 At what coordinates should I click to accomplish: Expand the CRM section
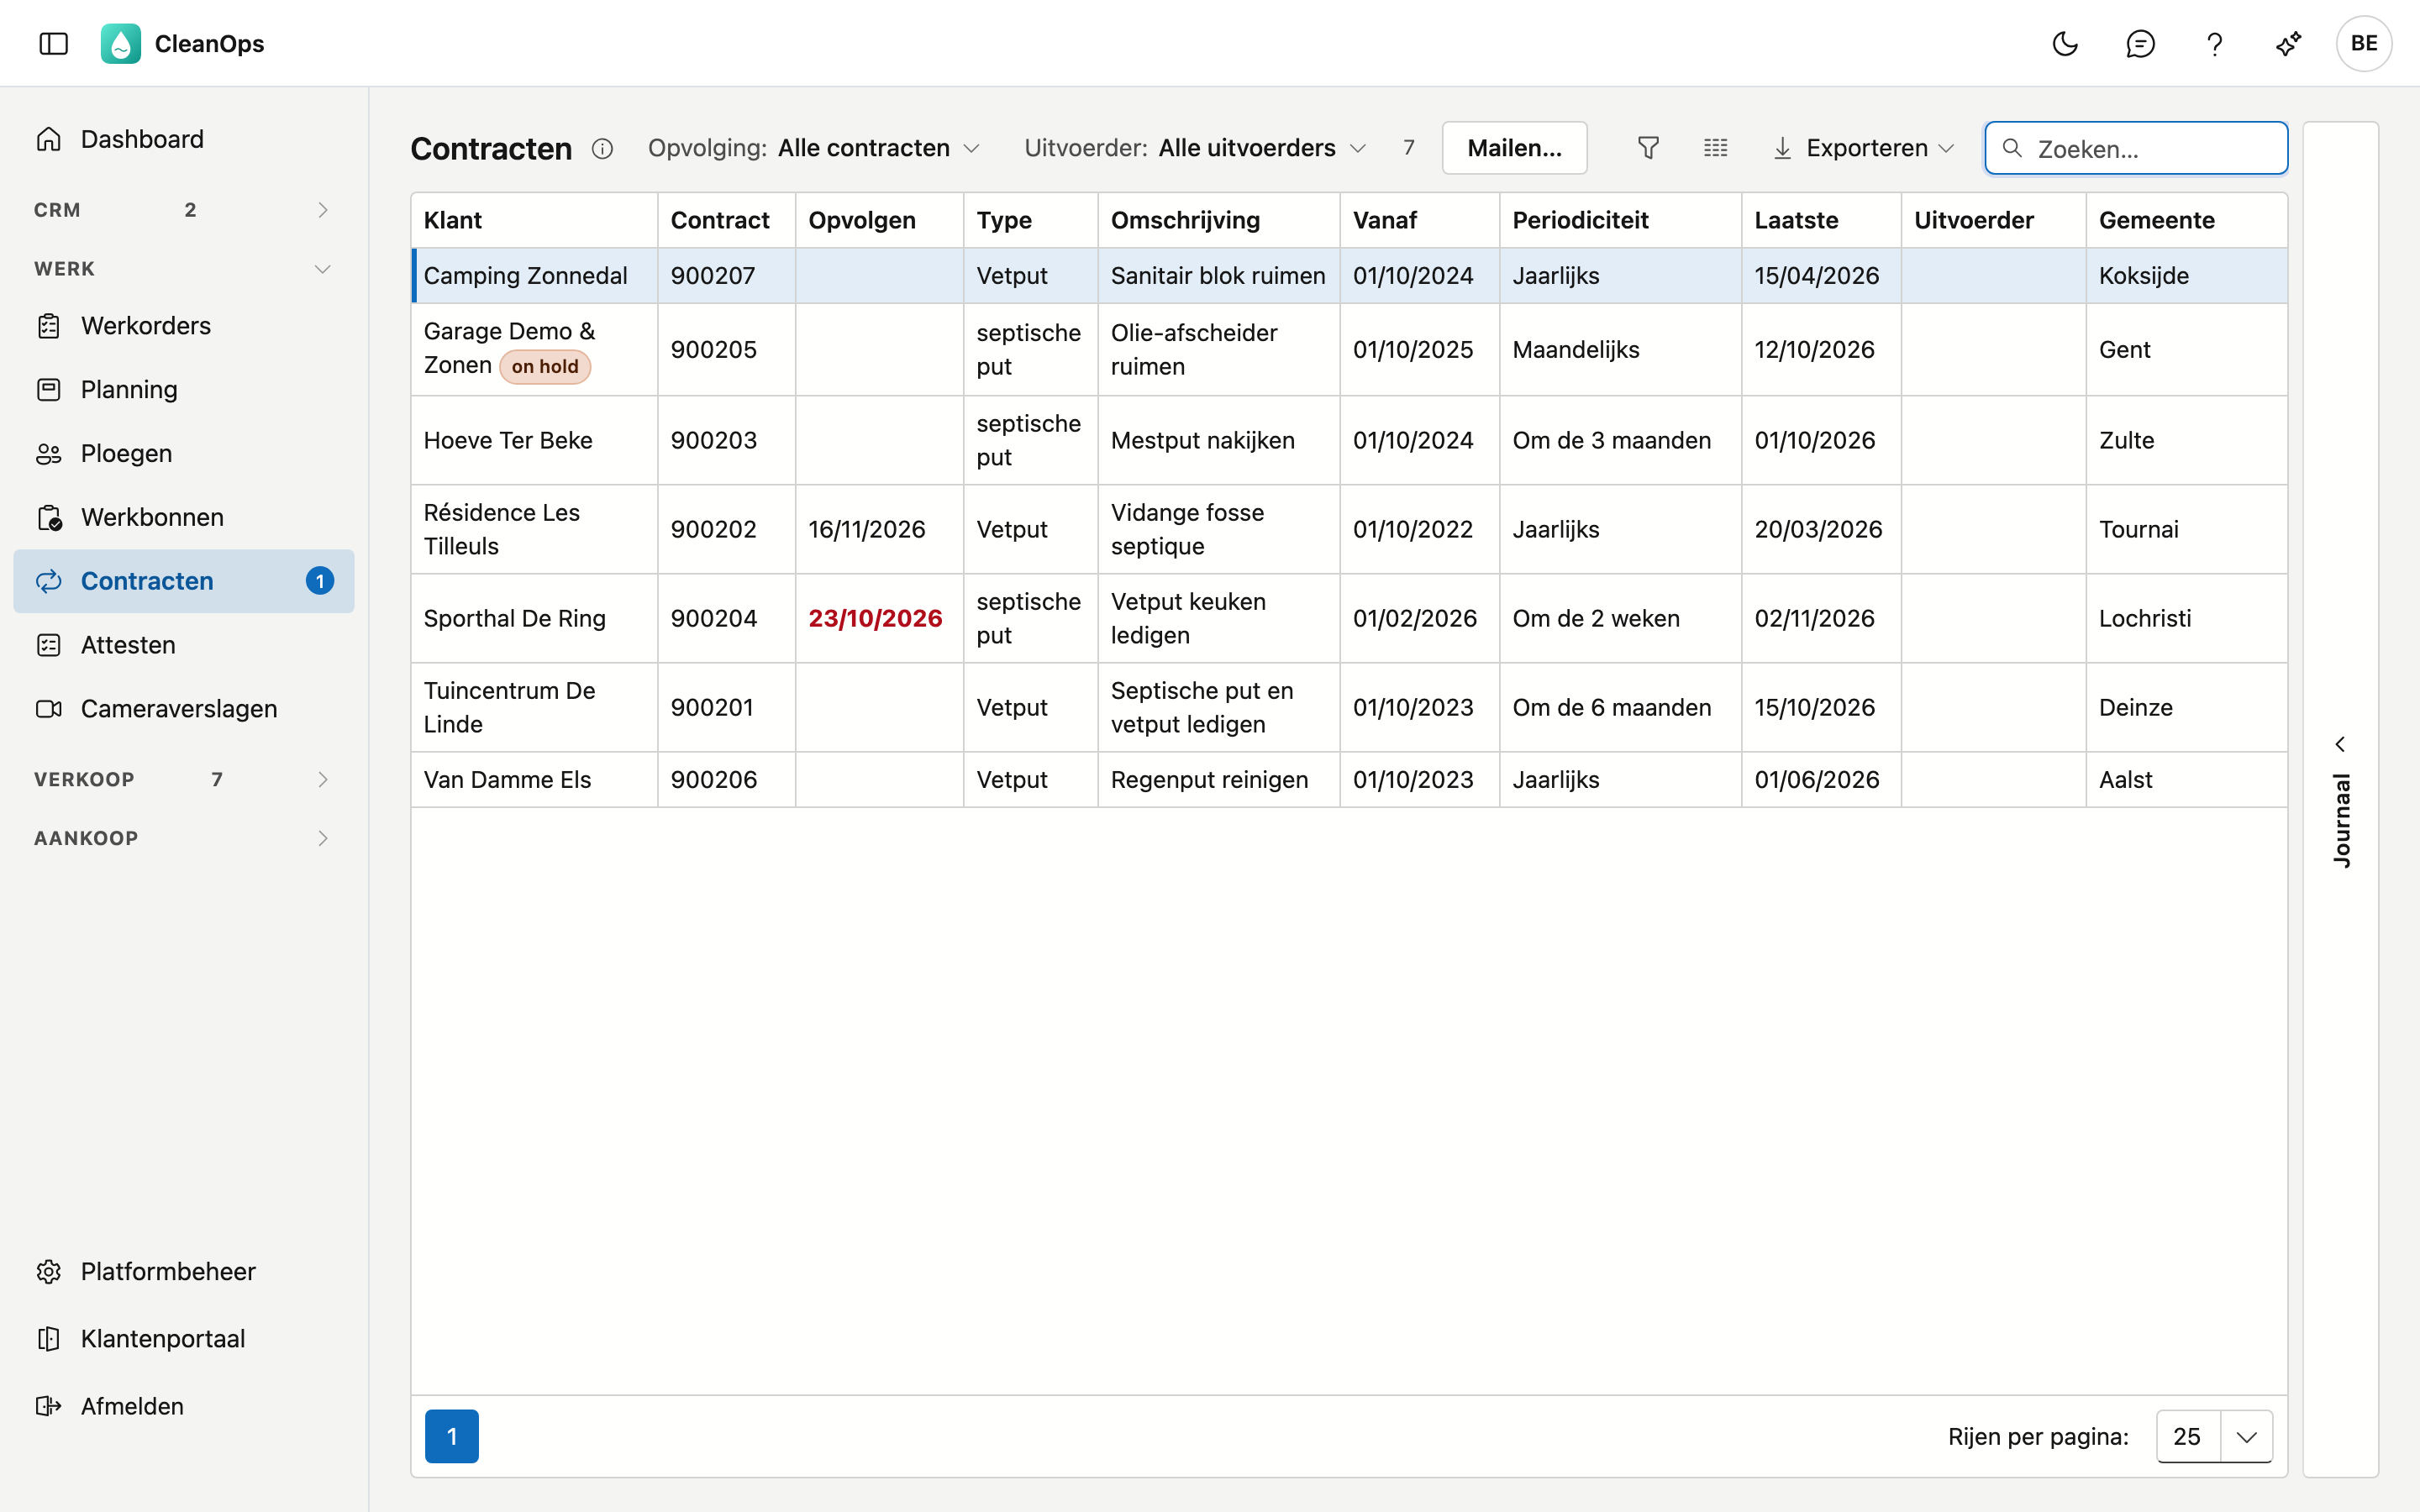184,210
